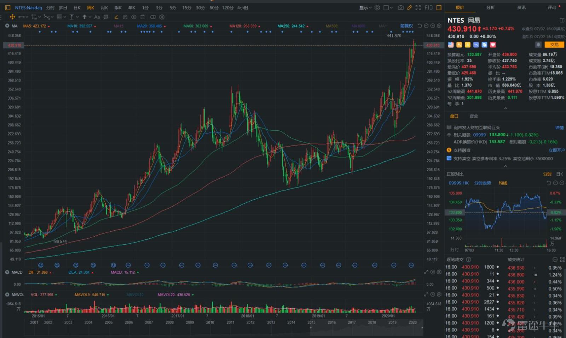Open the 显示 display dropdown
The image size is (566, 338).
365,7
